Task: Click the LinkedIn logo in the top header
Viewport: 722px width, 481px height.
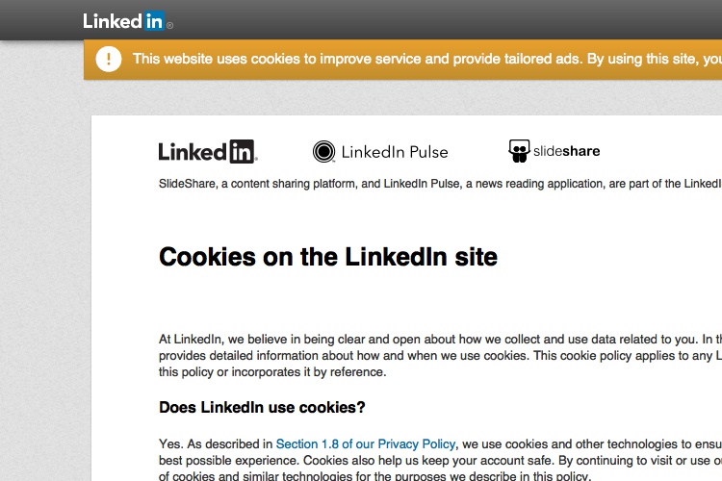Action: coord(127,21)
